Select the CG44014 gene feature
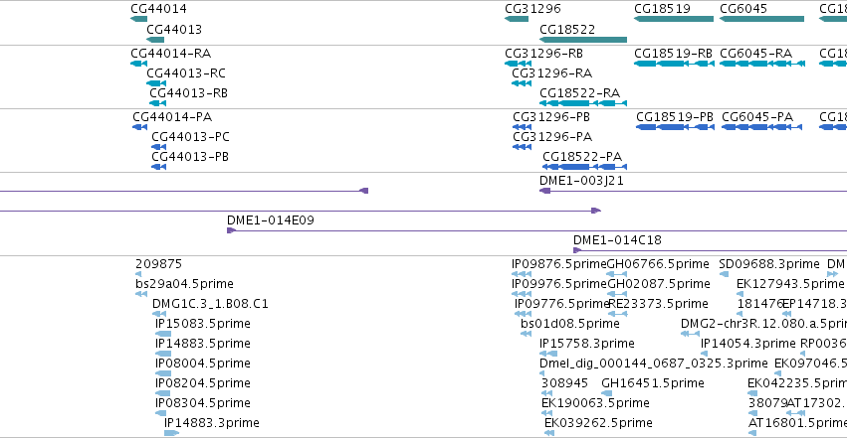The image size is (847, 438). click(x=138, y=19)
